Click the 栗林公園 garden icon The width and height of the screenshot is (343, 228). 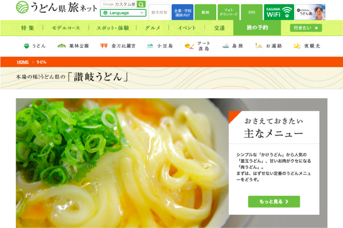click(62, 46)
